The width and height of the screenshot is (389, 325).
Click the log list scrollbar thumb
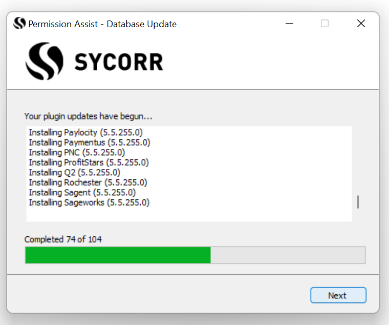pyautogui.click(x=358, y=201)
